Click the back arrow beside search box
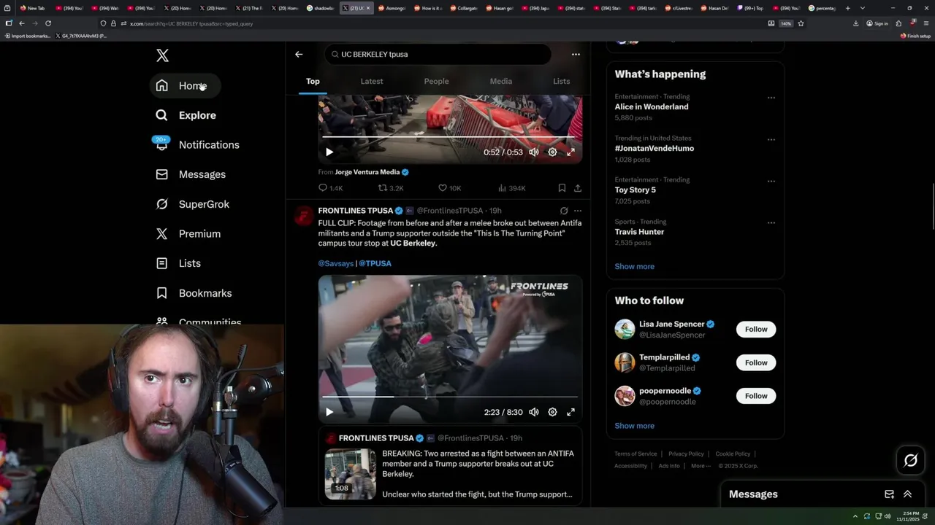 [x=299, y=54]
